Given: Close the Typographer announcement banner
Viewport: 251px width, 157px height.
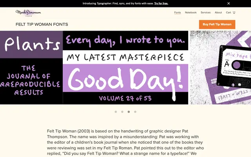Looking at the screenshot, I should [x=228, y=4].
